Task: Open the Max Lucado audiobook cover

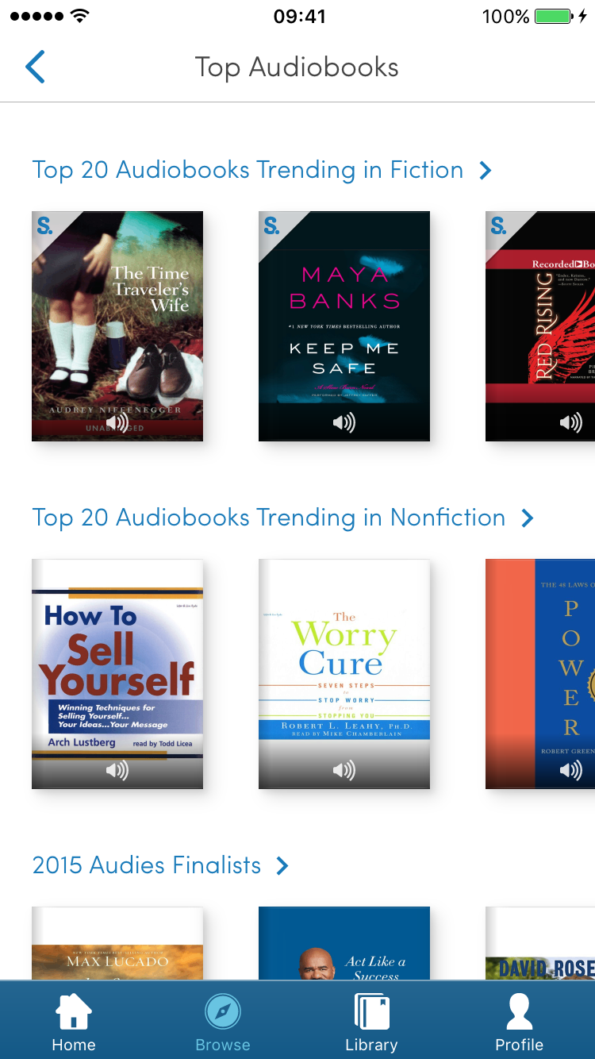Action: pos(117,943)
